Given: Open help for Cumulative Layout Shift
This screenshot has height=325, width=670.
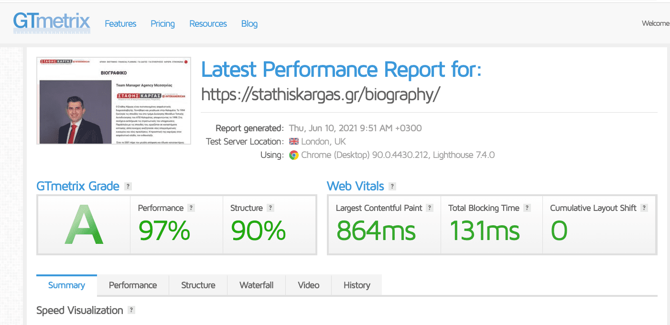Looking at the screenshot, I should pyautogui.click(x=644, y=208).
